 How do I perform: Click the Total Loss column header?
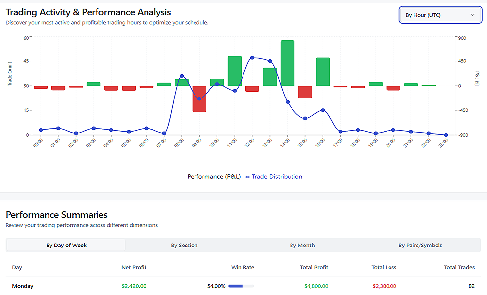pos(384,267)
